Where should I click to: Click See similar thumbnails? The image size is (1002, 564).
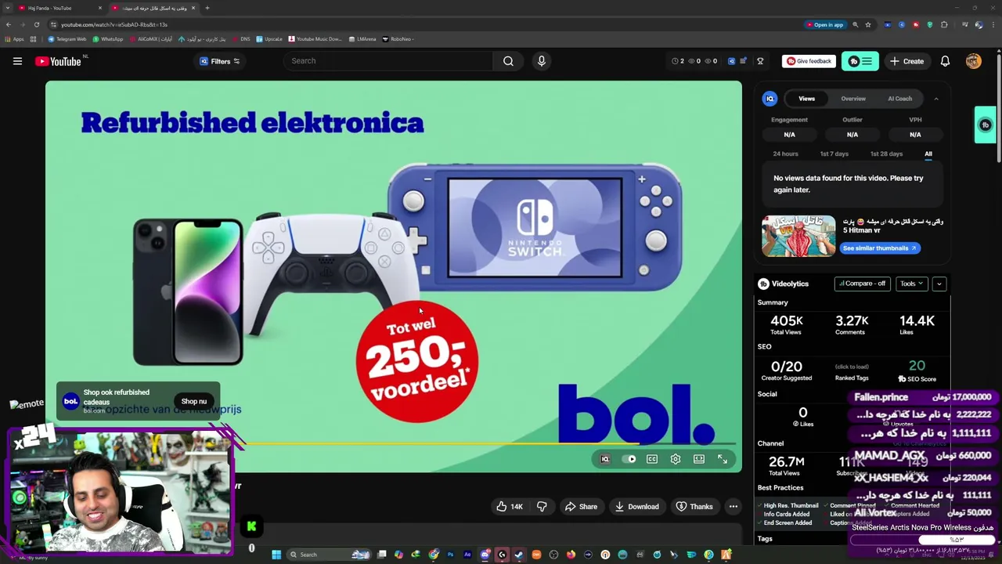tap(881, 248)
